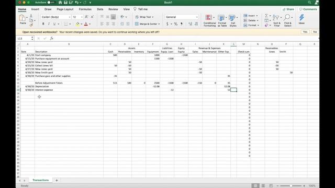Image resolution: width=335 pixels, height=188 pixels.
Task: Toggle the AutoSave switch
Action: pyautogui.click(x=51, y=3)
